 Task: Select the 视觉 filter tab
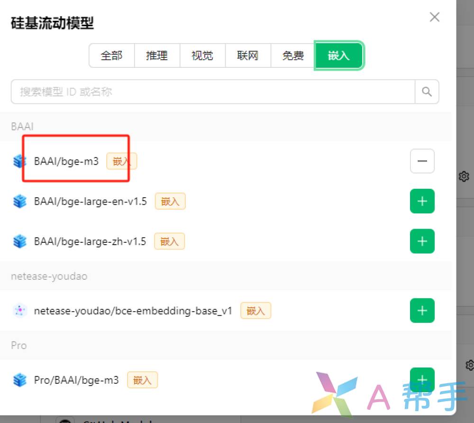pos(202,55)
